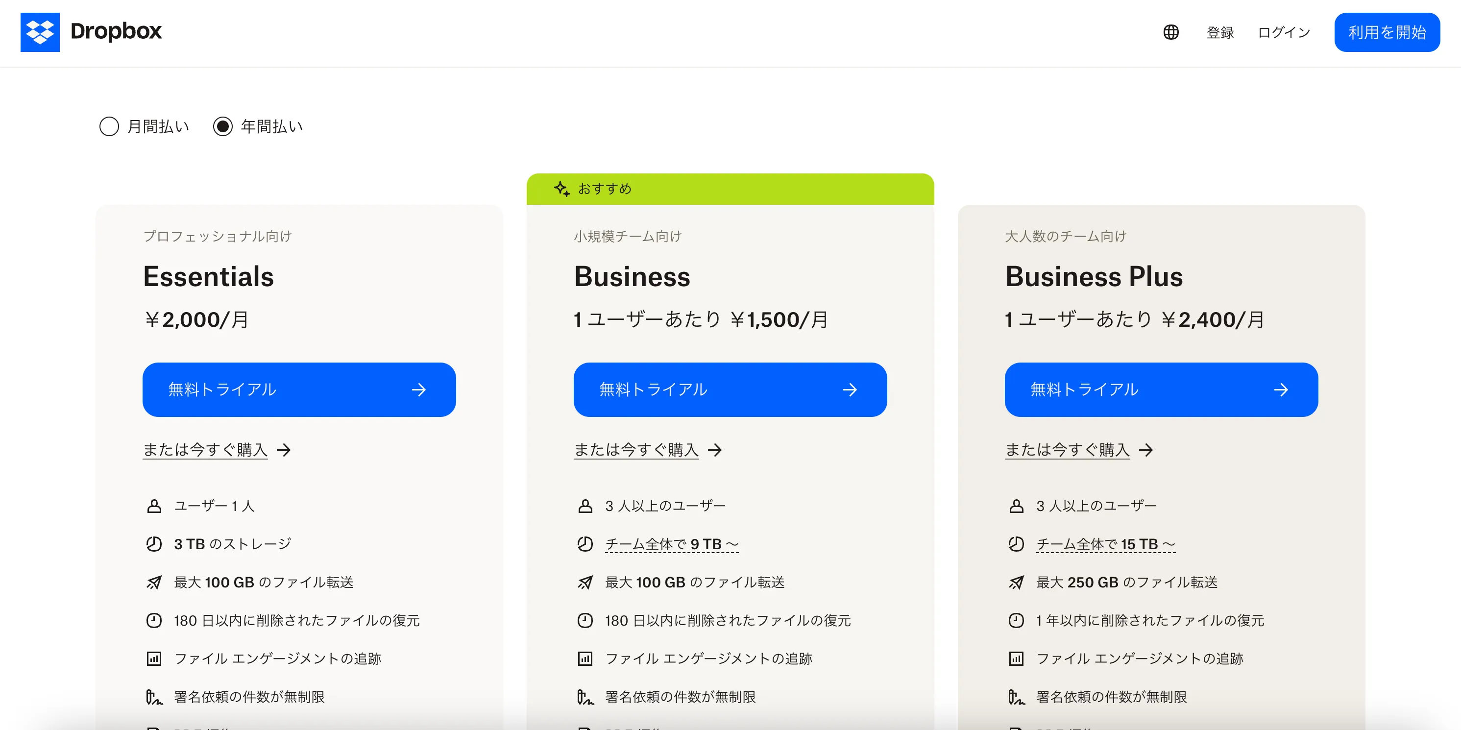Click the Dropbox logo icon

coord(40,32)
